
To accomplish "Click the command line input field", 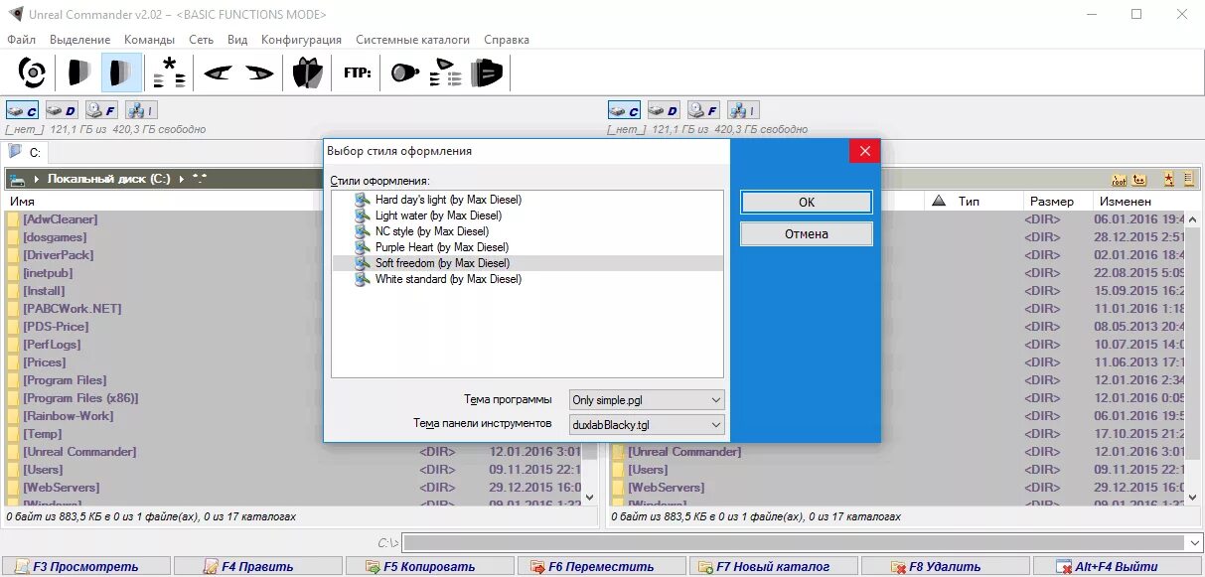I will 794,542.
